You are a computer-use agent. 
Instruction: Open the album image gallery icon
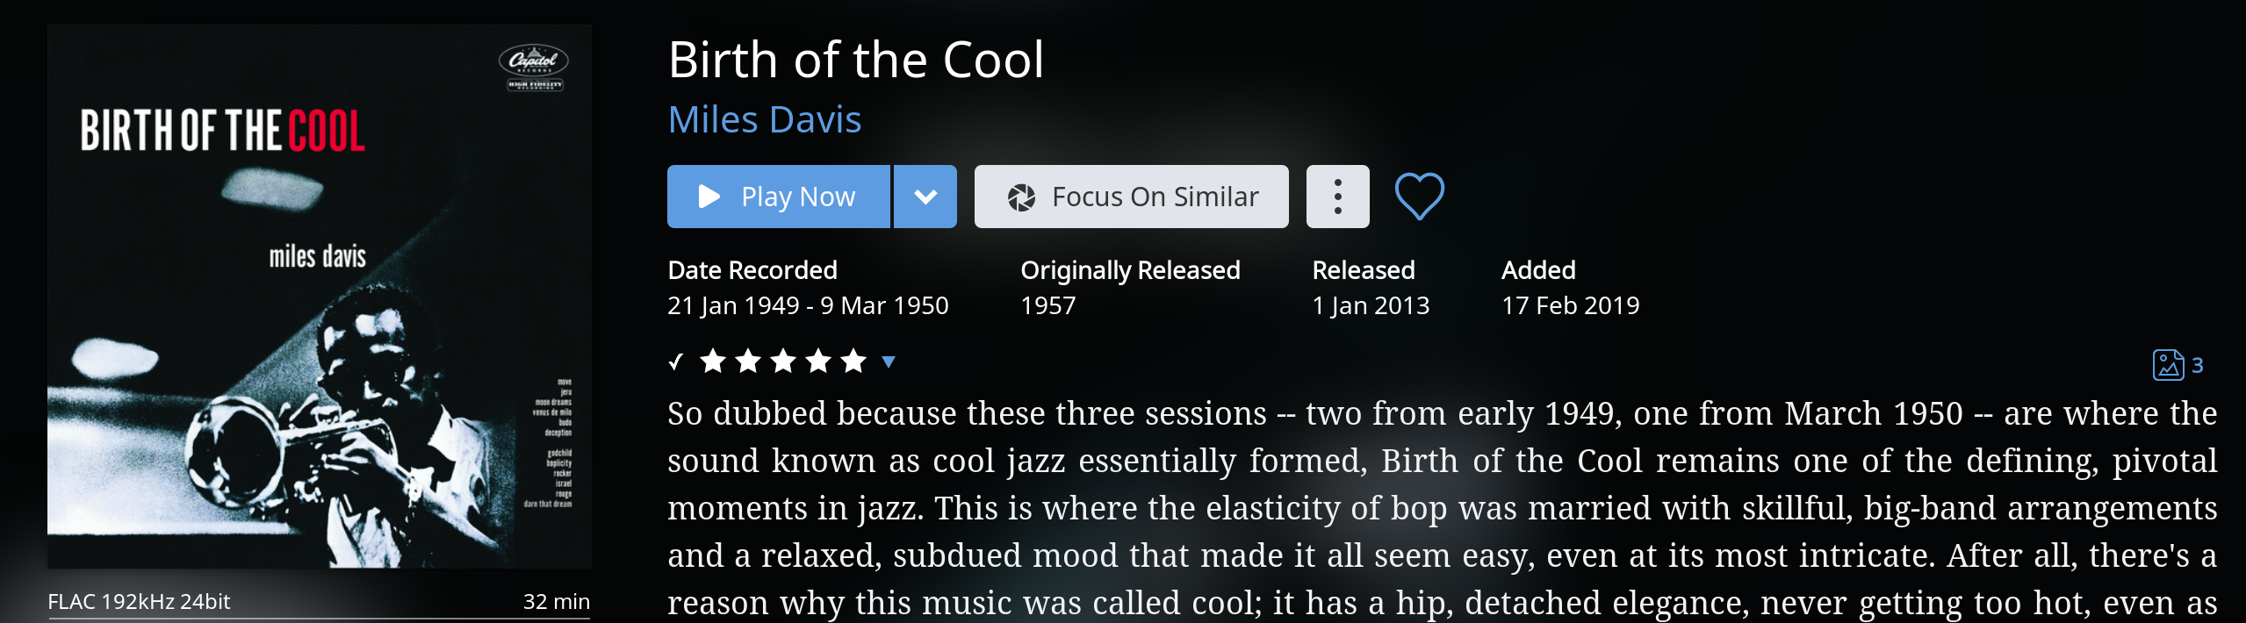click(x=2168, y=365)
